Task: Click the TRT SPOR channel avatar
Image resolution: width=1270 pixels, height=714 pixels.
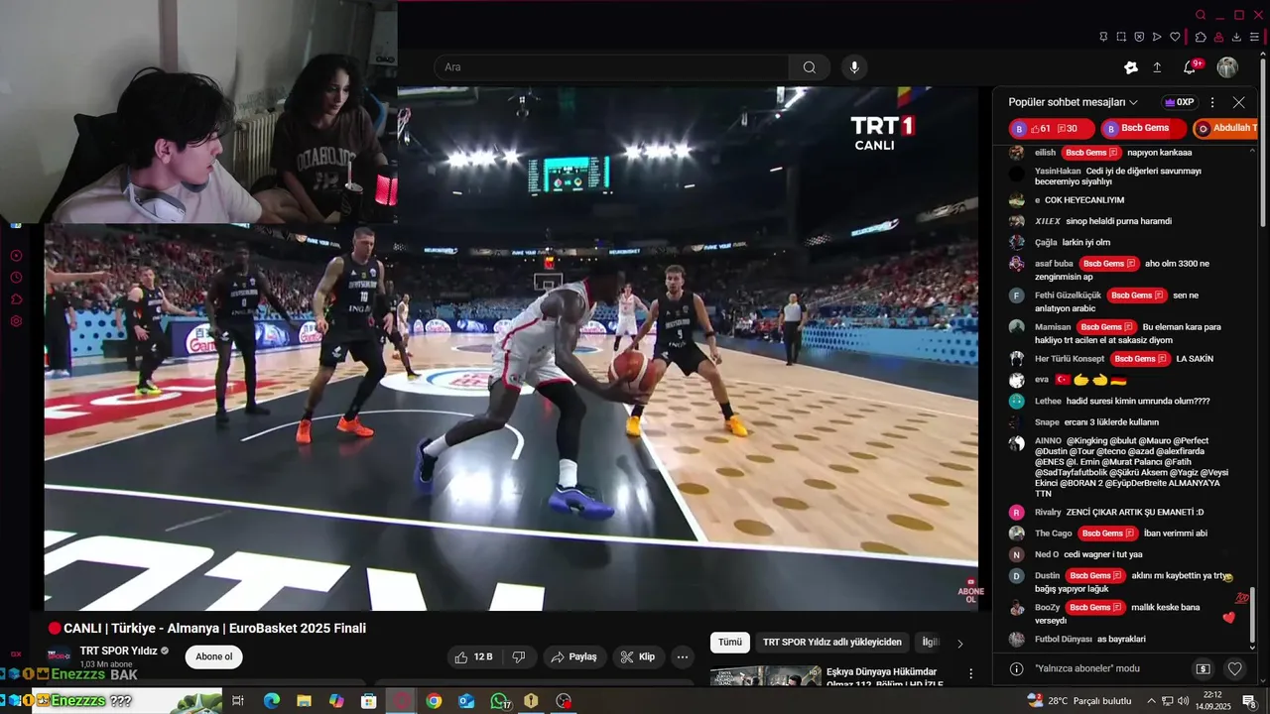Action: (x=61, y=656)
